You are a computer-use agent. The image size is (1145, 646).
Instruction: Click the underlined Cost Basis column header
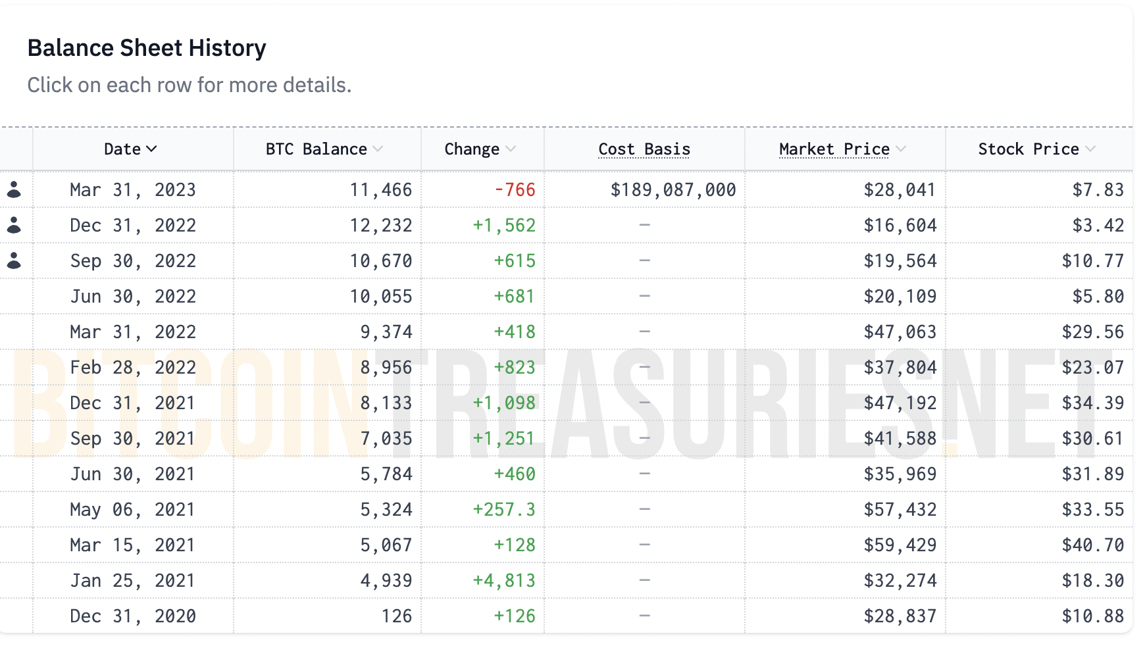click(x=644, y=149)
